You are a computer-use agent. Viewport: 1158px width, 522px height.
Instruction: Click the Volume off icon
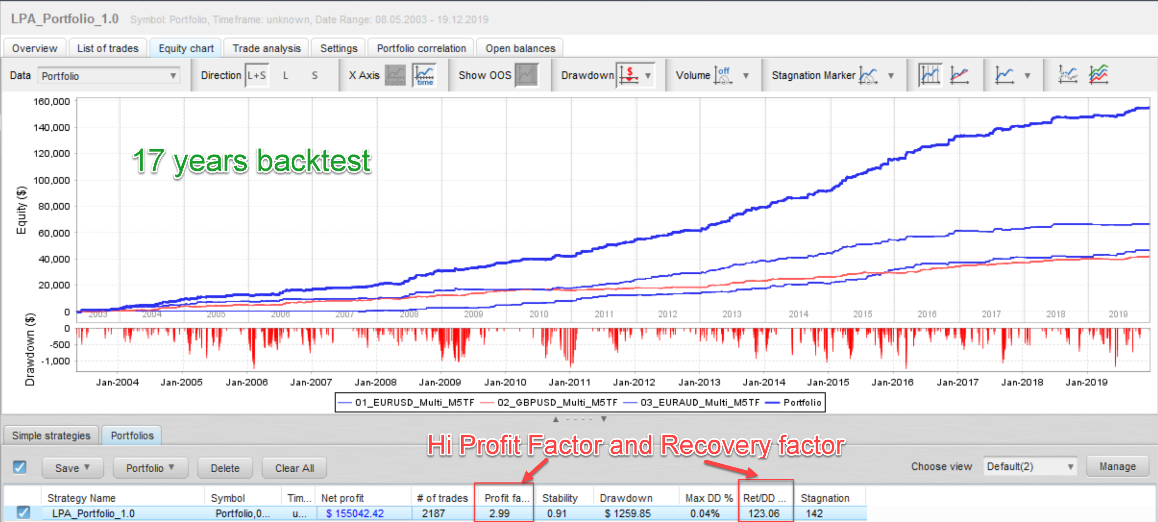point(723,75)
